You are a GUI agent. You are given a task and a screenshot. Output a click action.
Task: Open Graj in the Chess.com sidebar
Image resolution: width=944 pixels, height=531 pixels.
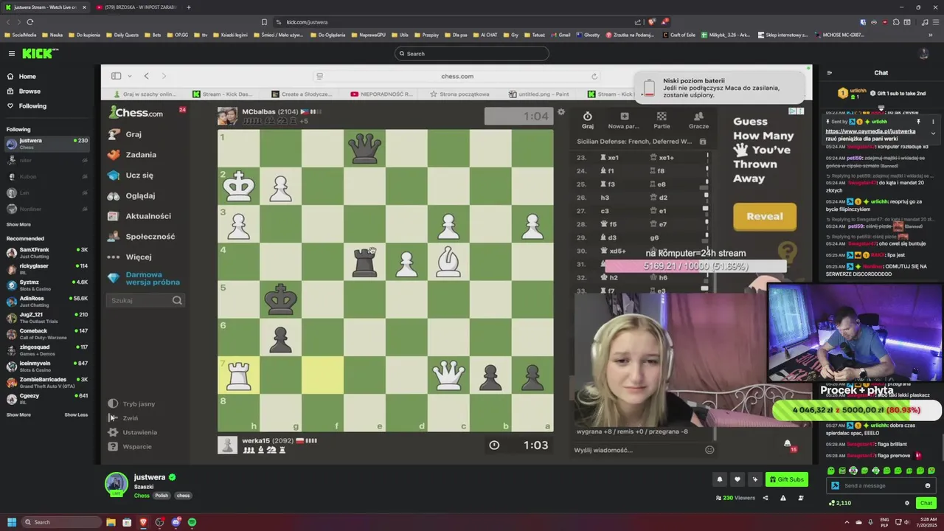point(133,134)
